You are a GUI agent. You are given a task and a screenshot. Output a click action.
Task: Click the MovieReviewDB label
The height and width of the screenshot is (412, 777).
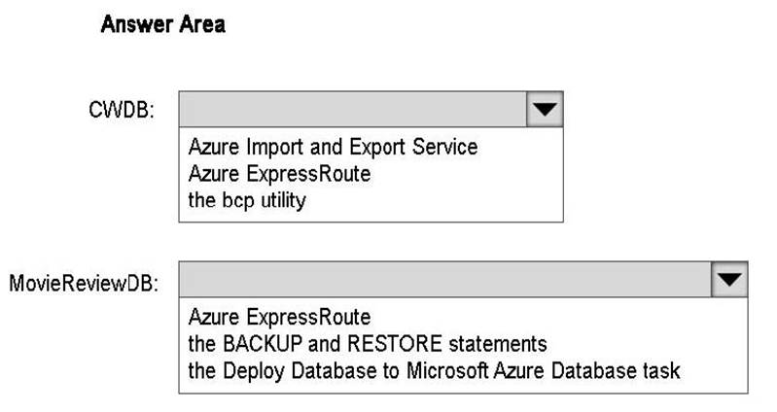tap(84, 284)
